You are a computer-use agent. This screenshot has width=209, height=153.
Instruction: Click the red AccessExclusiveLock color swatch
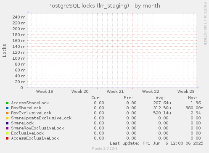[7, 138]
